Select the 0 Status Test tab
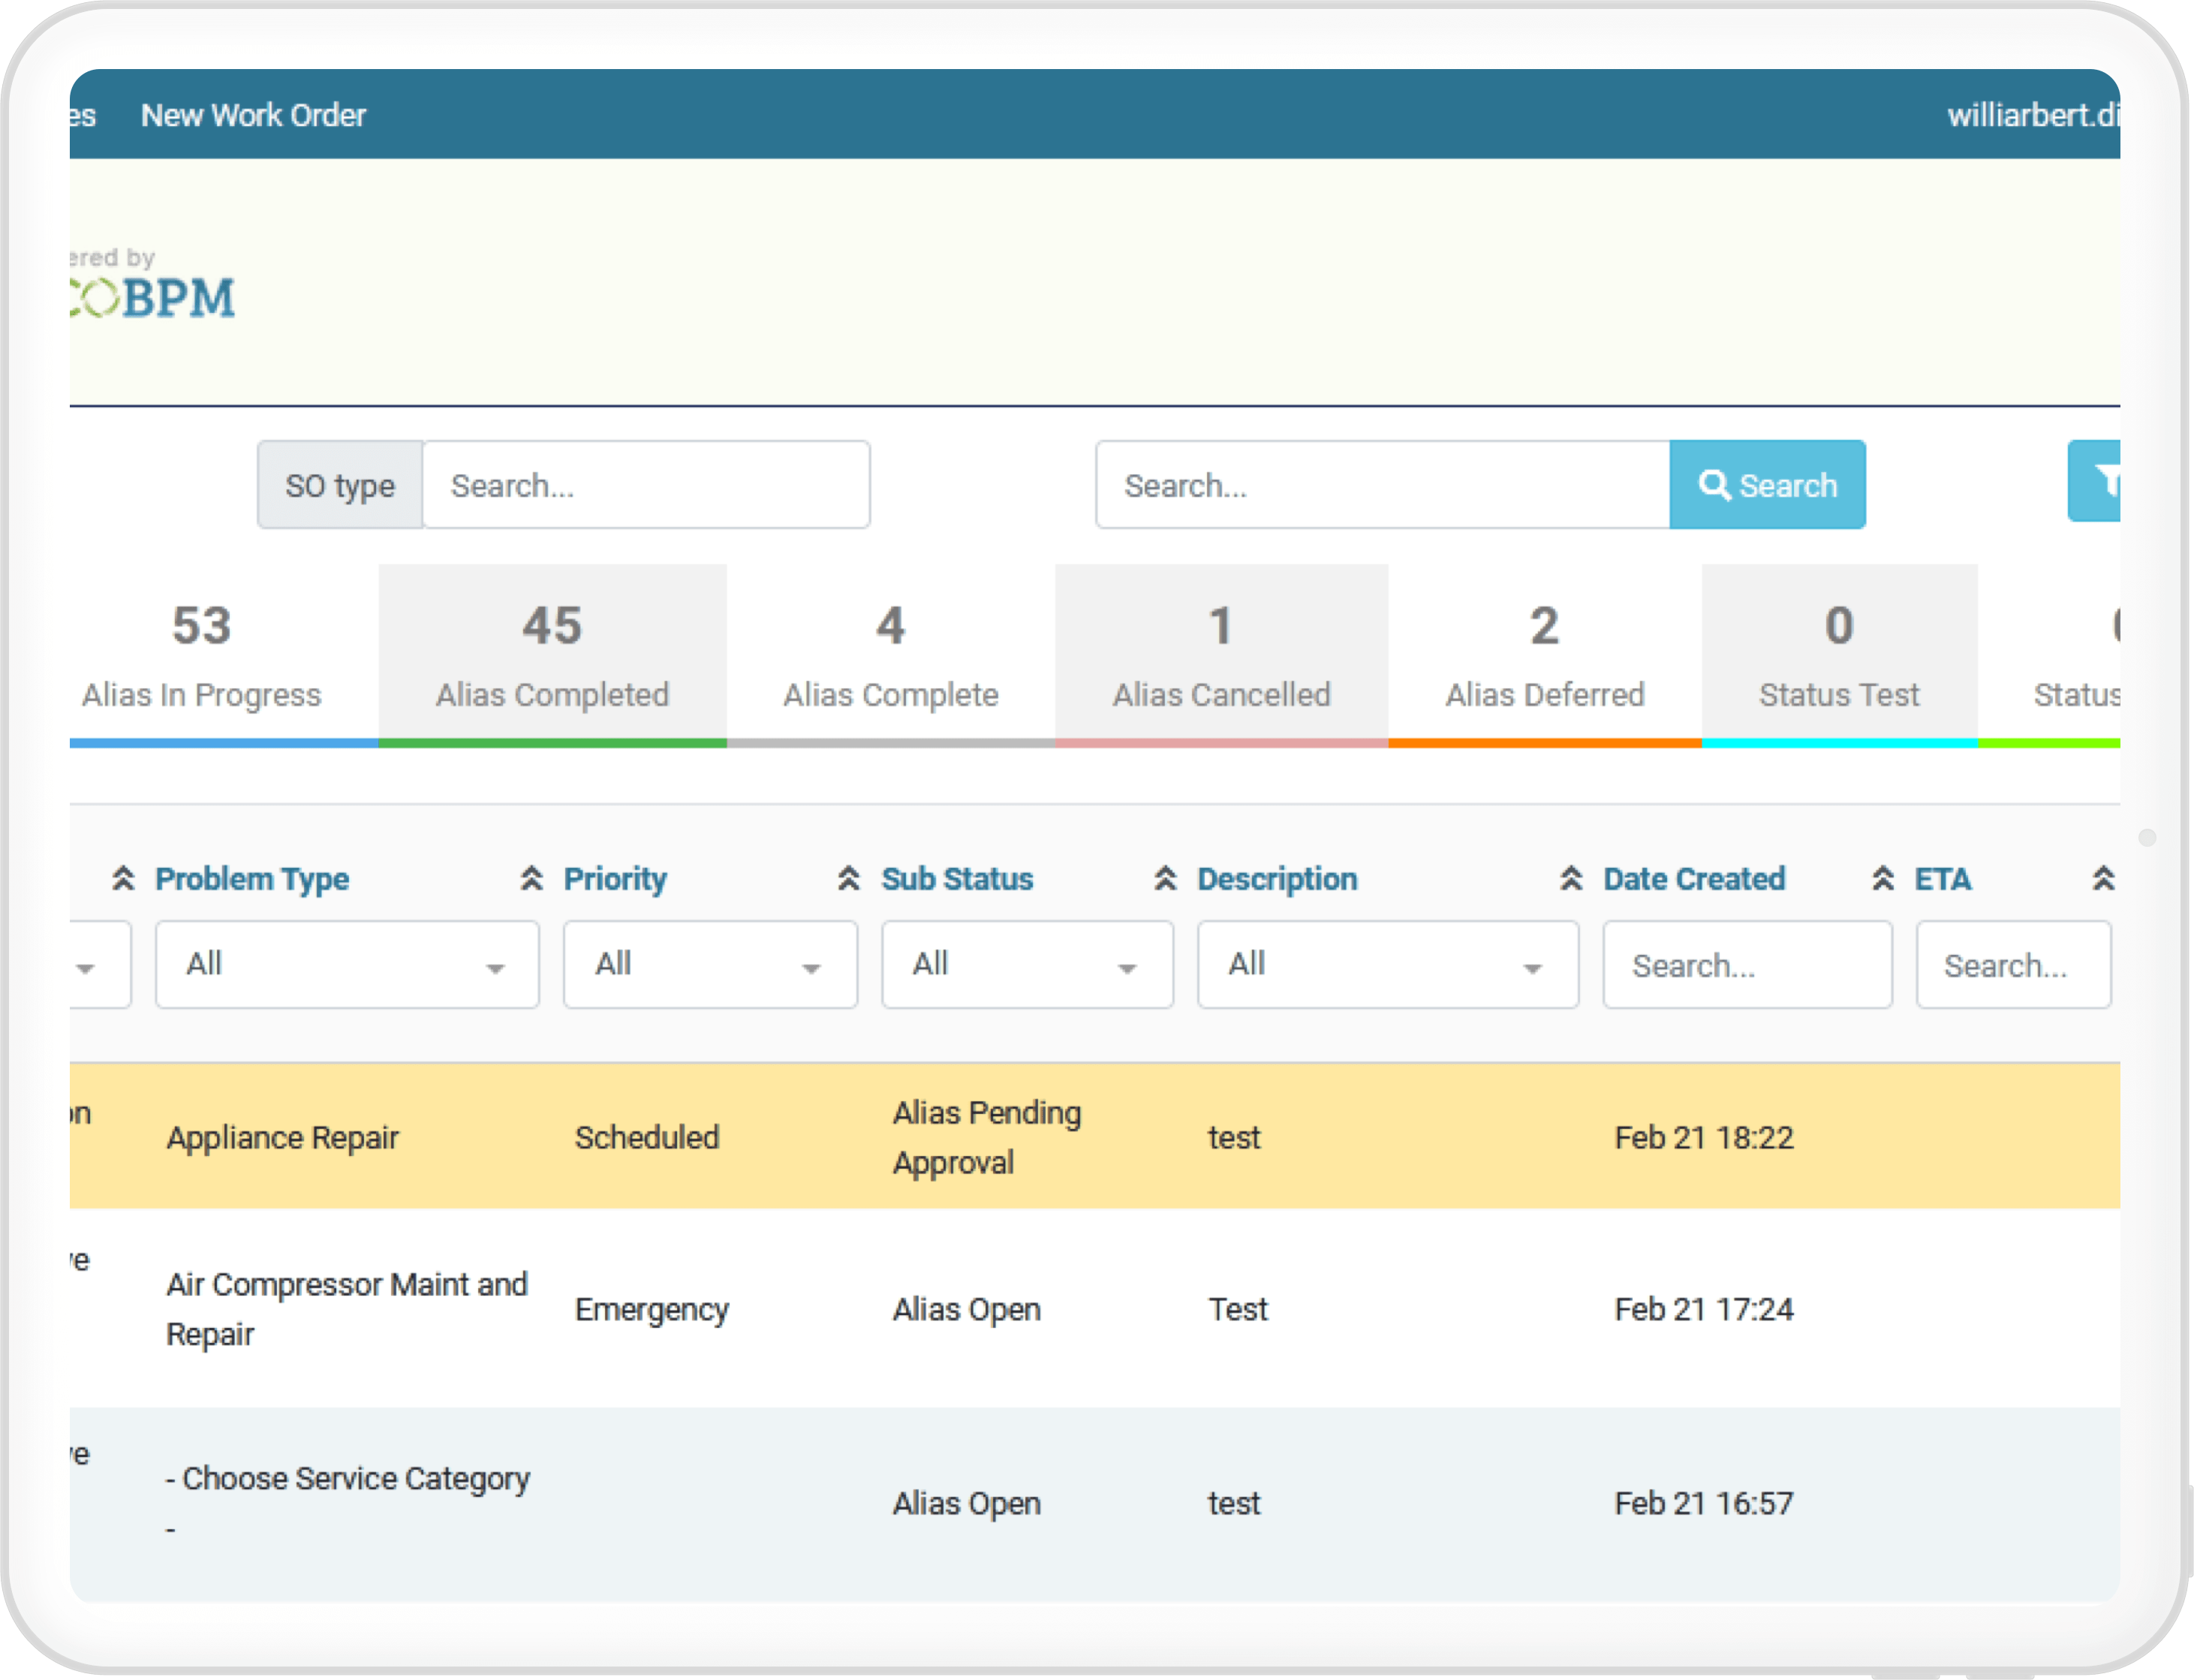 pyautogui.click(x=1839, y=655)
